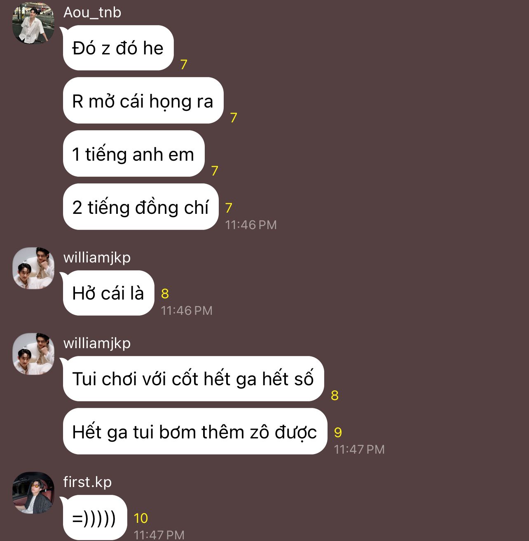Click the first.kp username label
Screen dimensions: 529x541
tap(87, 482)
